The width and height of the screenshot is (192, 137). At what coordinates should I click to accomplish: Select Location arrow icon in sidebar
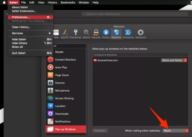(x=50, y=106)
